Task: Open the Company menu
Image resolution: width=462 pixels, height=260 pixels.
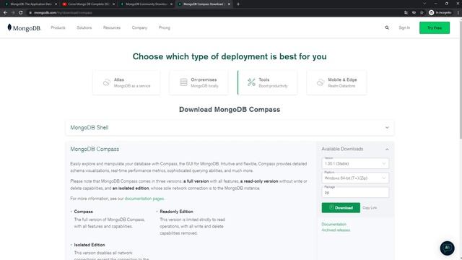Action: pyautogui.click(x=139, y=27)
